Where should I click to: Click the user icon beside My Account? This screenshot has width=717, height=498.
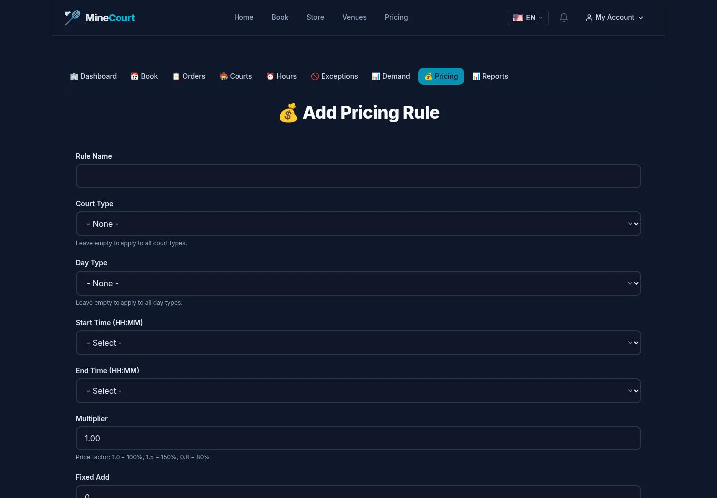click(x=589, y=18)
